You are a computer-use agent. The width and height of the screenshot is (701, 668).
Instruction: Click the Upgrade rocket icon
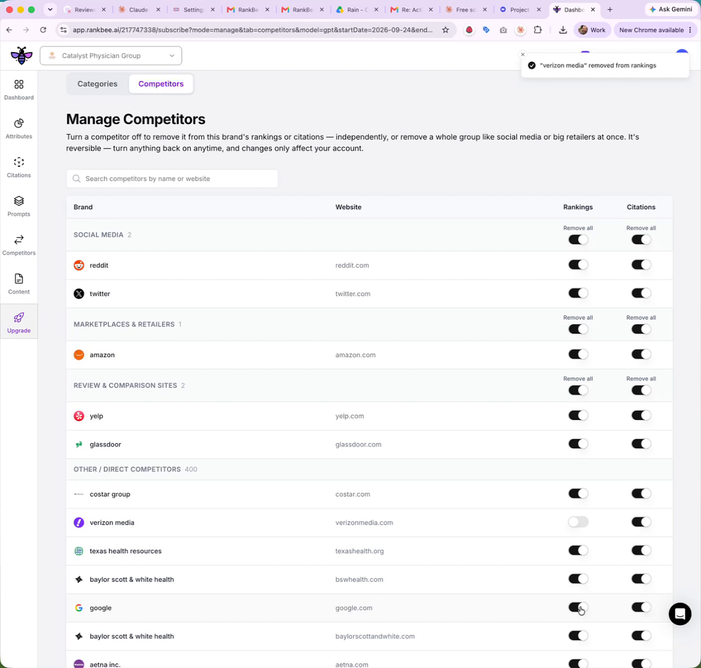19,318
